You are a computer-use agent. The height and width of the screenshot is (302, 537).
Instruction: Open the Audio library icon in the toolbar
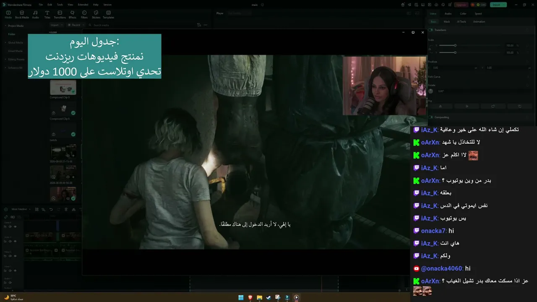coord(35,14)
